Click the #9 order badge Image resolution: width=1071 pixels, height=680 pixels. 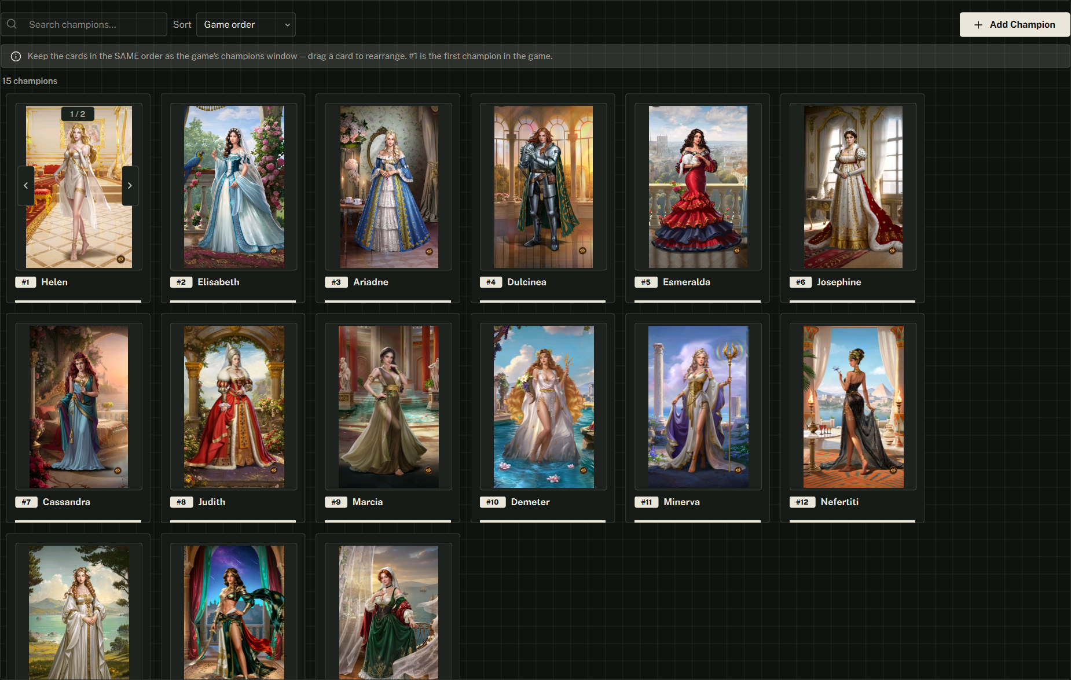(336, 502)
